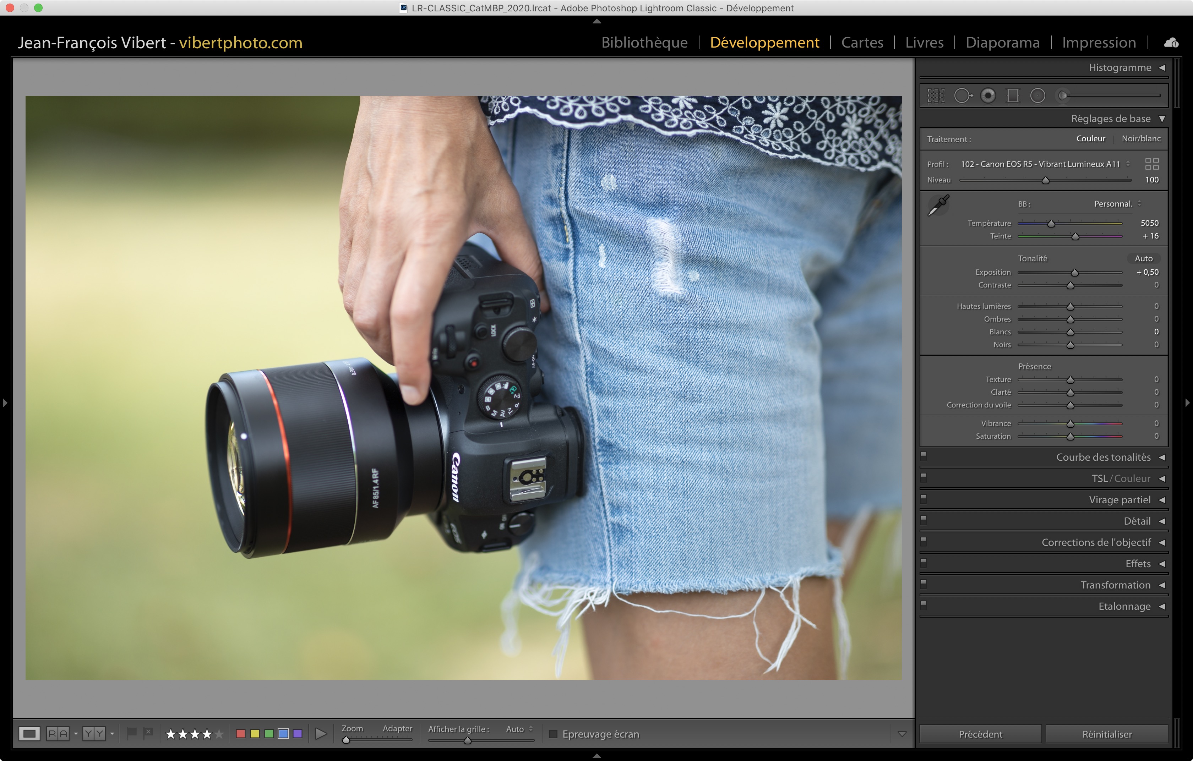Grab the white balance eyedropper
Viewport: 1193px width, 761px height.
(938, 205)
